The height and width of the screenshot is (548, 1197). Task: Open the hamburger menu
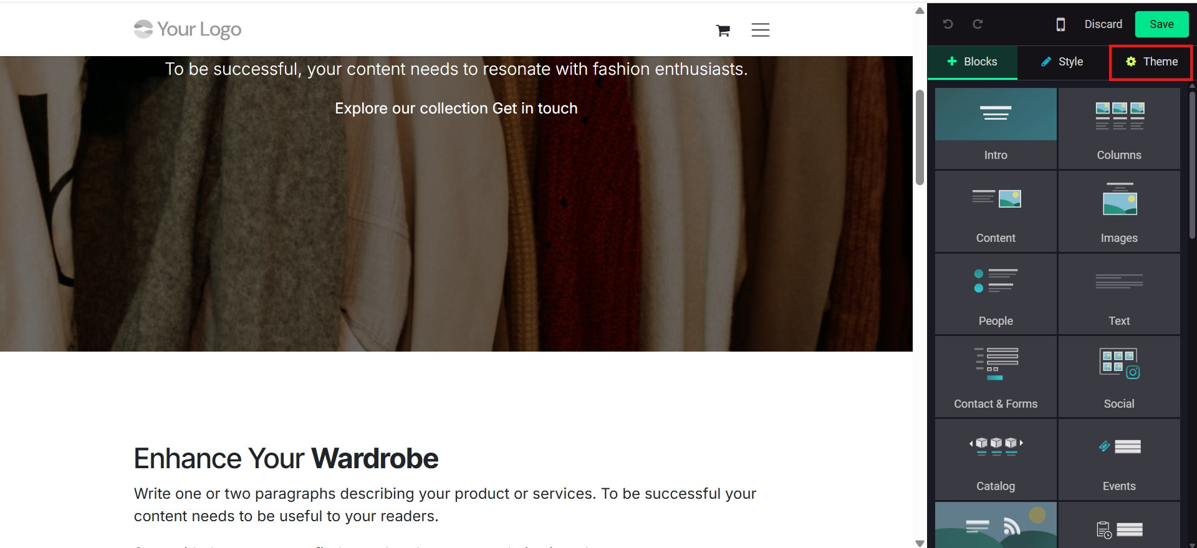[760, 30]
